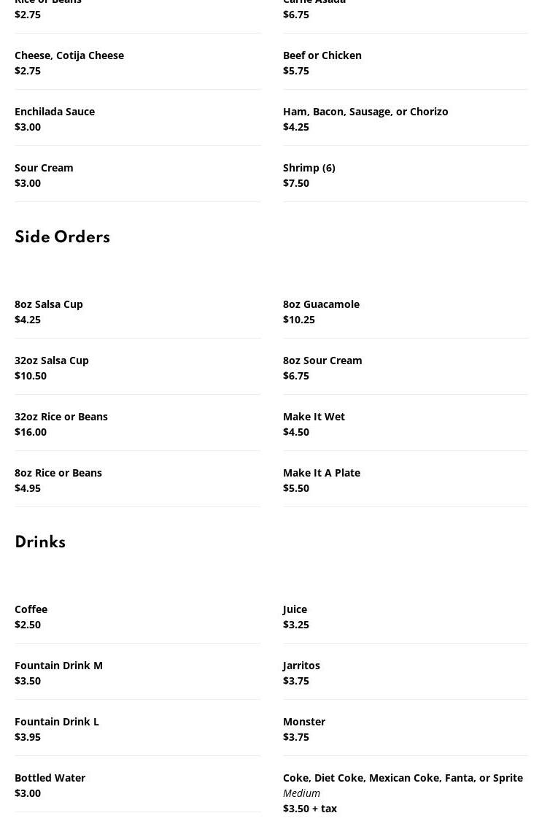Click the Make It Wet option

coord(314,417)
